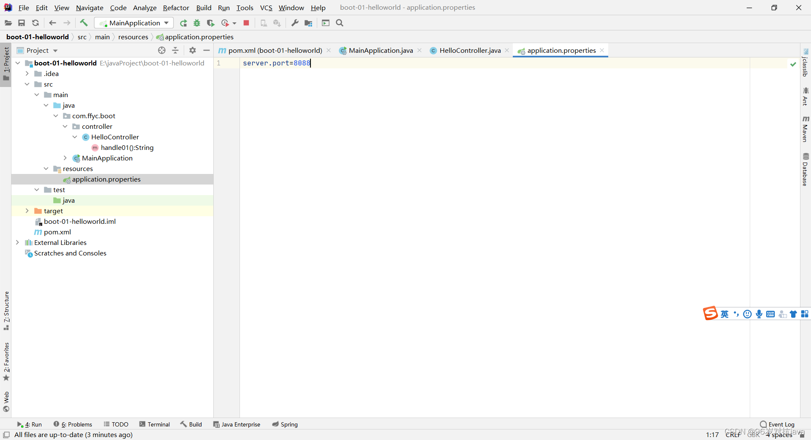Open the Run tool window
Screen dimensions: 811x440
pos(30,424)
